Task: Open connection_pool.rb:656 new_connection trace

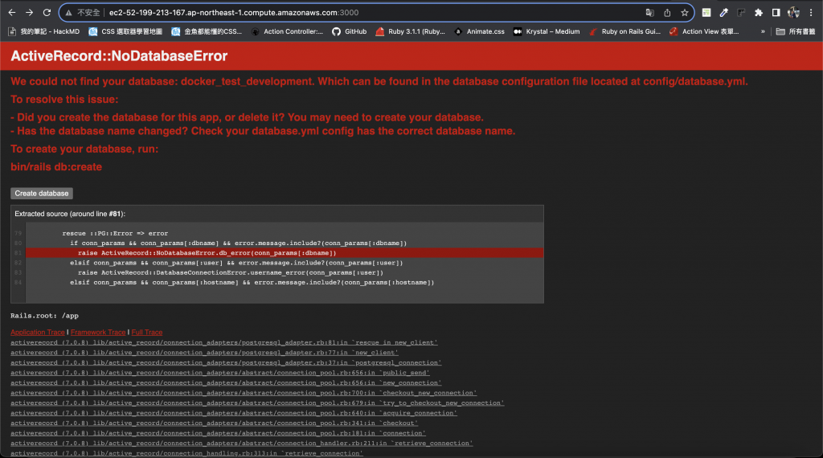Action: tap(226, 383)
